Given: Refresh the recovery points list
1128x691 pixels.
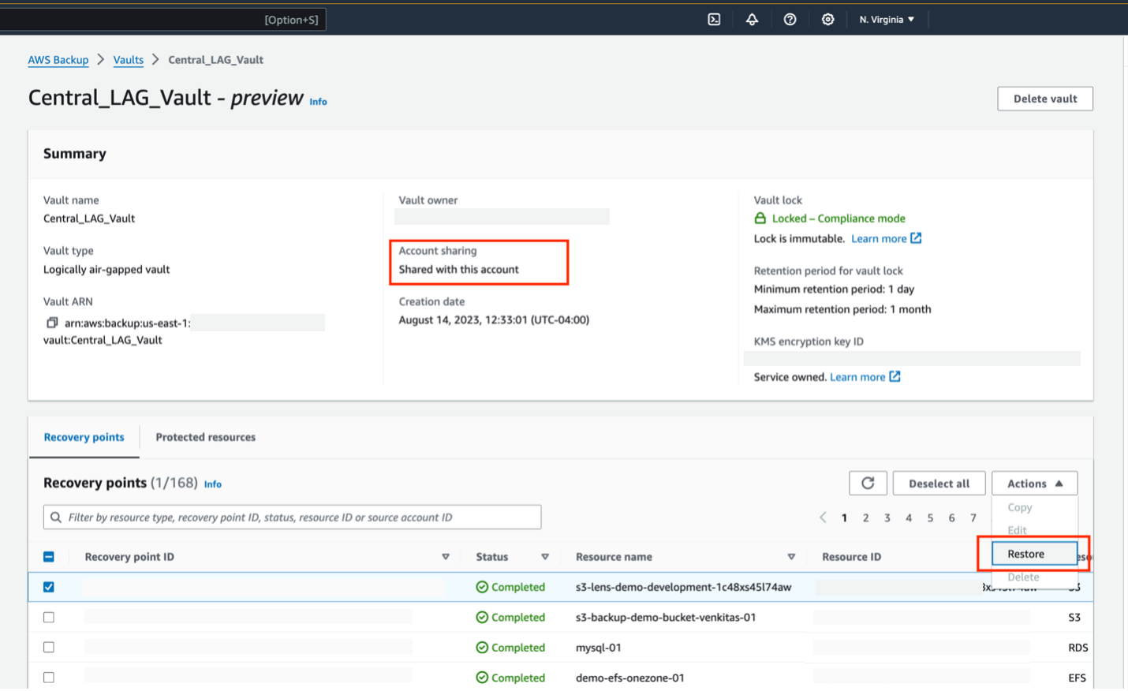Looking at the screenshot, I should [868, 484].
